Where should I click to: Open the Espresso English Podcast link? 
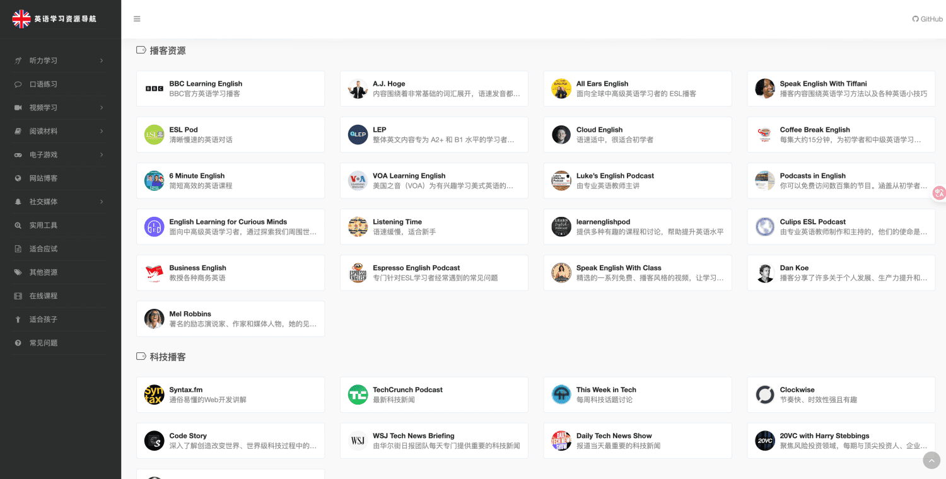point(416,268)
